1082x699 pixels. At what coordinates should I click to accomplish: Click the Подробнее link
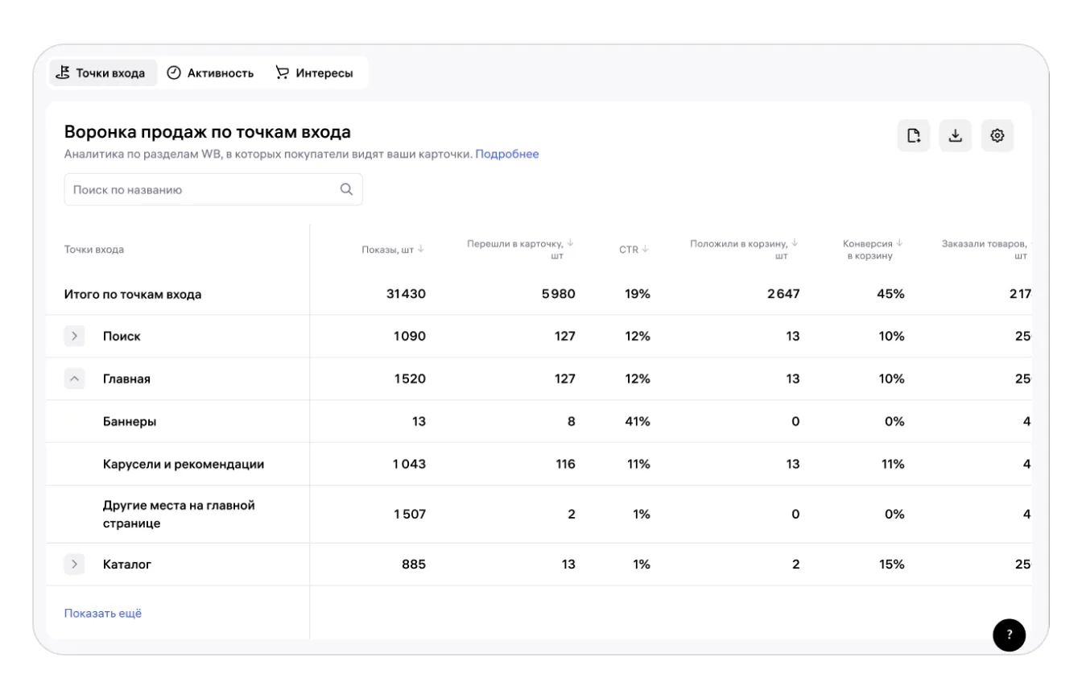point(507,154)
